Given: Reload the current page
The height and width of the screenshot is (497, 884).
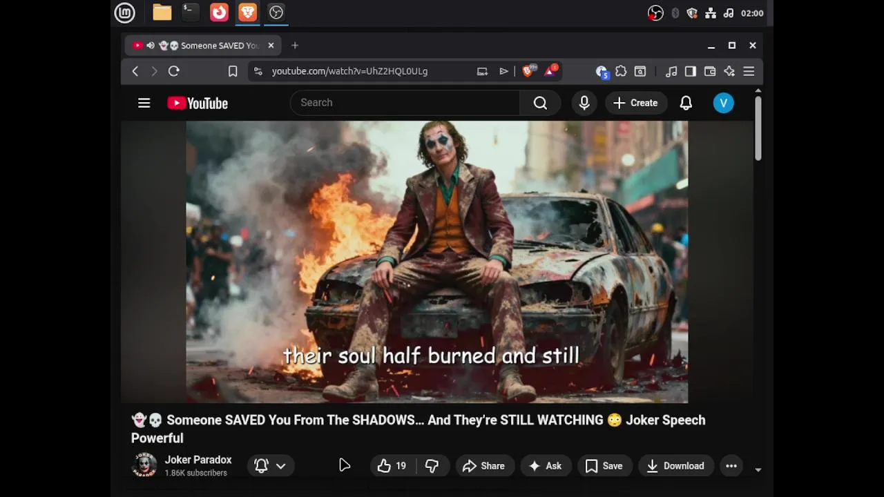Looking at the screenshot, I should click(x=174, y=71).
